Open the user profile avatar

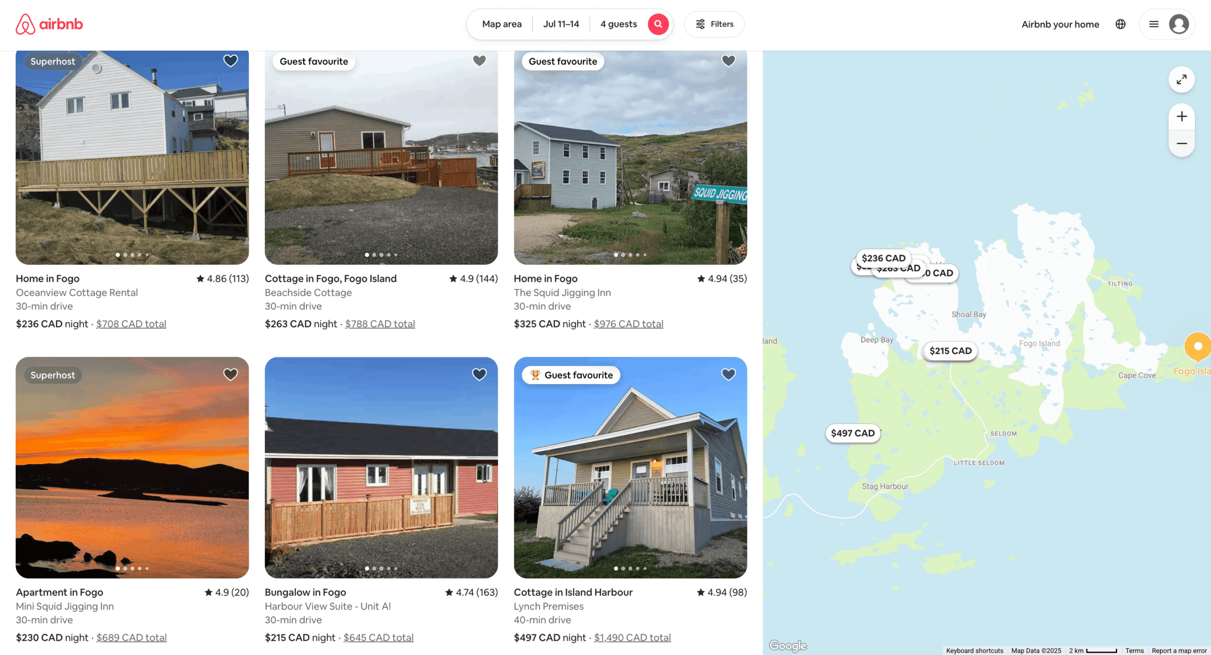point(1178,24)
